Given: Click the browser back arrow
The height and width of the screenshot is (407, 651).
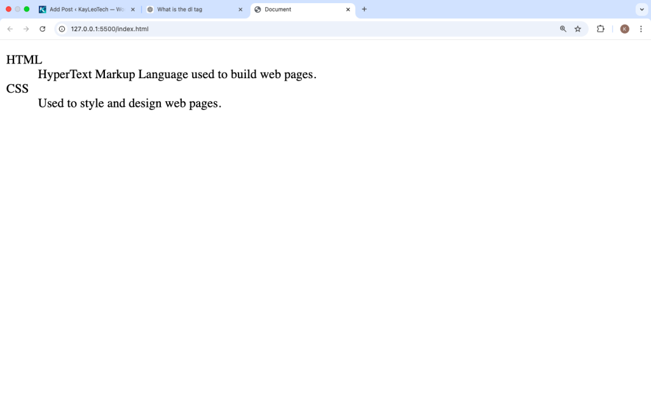Looking at the screenshot, I should (10, 29).
